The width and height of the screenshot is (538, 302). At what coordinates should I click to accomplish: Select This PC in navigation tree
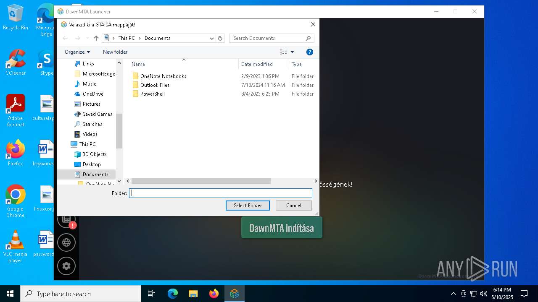[x=87, y=144]
